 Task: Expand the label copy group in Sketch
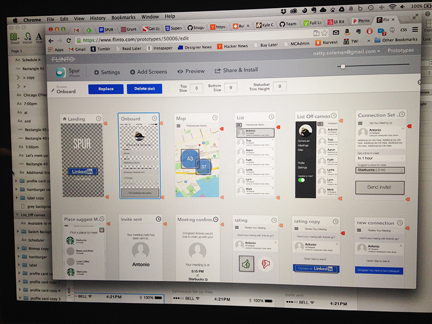click(17, 198)
